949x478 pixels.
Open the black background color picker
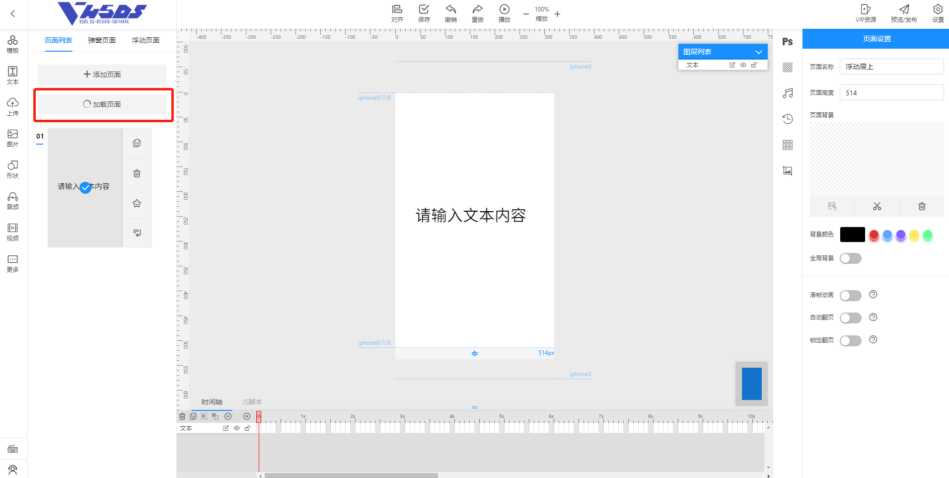click(x=853, y=235)
